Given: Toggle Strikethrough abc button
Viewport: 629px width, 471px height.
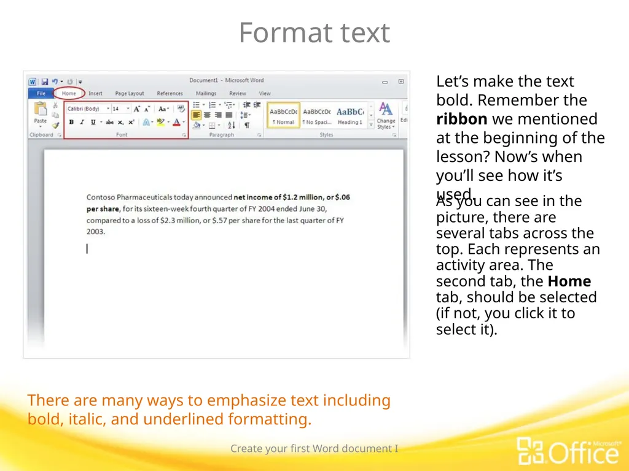Looking at the screenshot, I should tap(109, 122).
